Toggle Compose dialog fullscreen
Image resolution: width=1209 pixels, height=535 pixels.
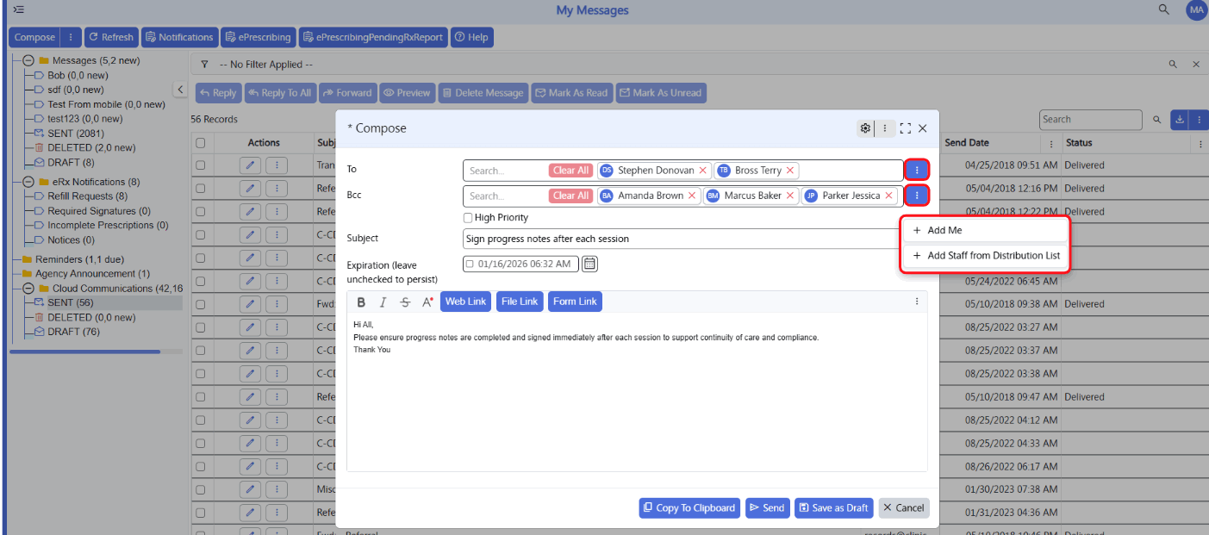(905, 128)
